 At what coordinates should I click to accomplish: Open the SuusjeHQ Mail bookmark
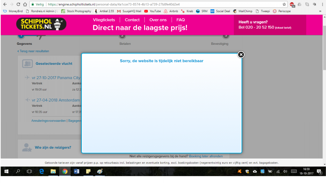click(129, 11)
